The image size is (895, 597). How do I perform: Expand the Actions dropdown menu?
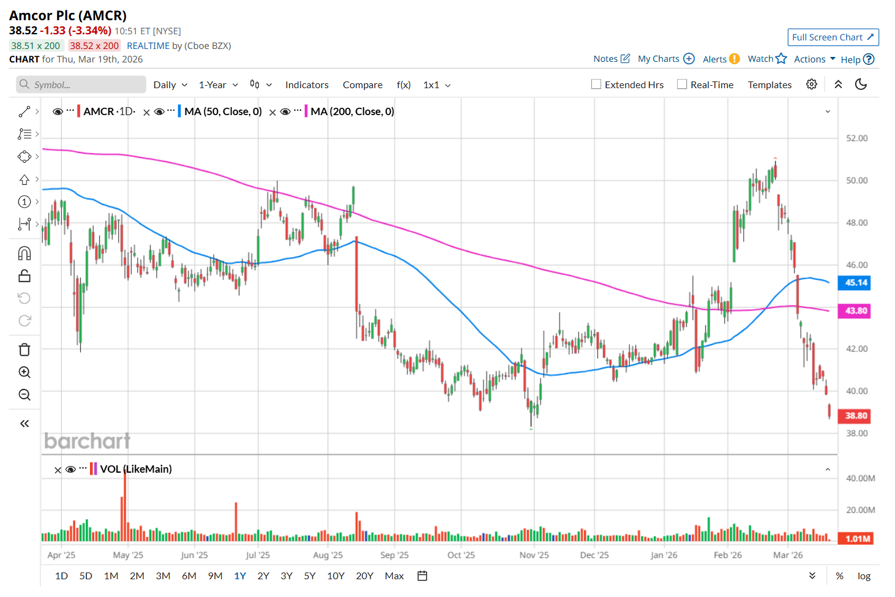click(815, 59)
